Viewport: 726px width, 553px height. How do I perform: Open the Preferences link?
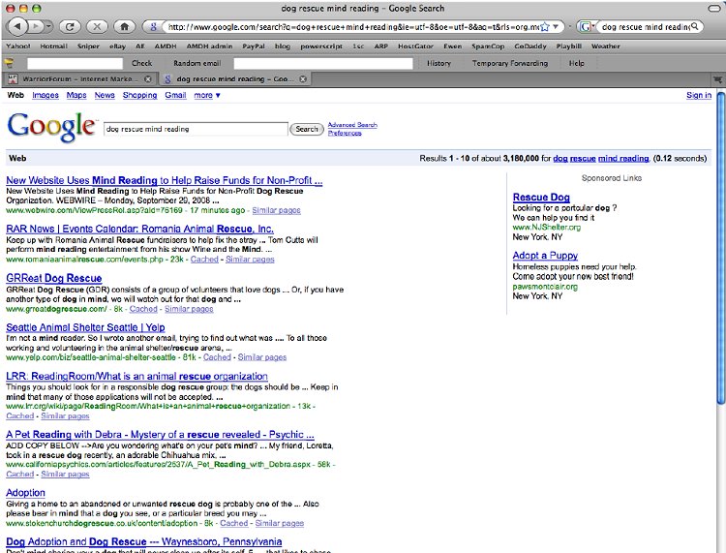tap(345, 133)
